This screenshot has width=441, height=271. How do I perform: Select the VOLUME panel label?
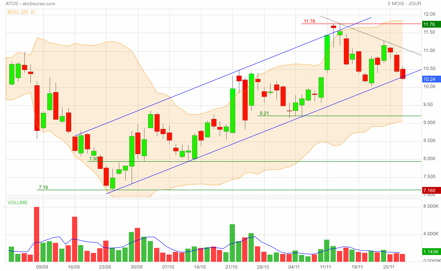coord(18,203)
